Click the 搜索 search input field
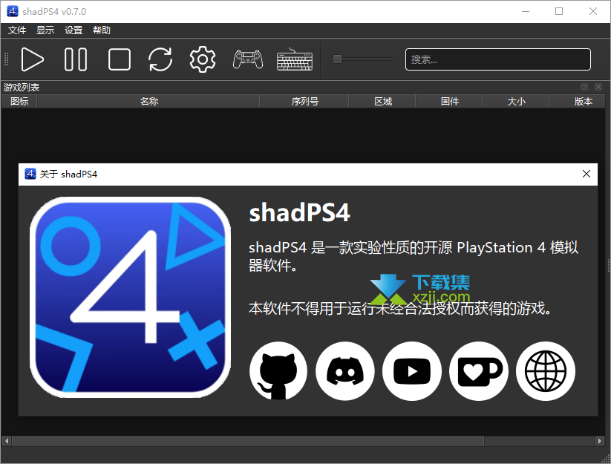611x464 pixels. coord(497,59)
